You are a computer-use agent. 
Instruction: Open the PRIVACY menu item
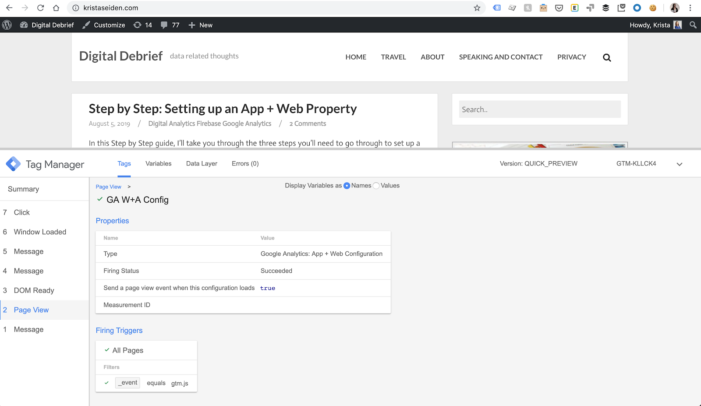(x=572, y=57)
